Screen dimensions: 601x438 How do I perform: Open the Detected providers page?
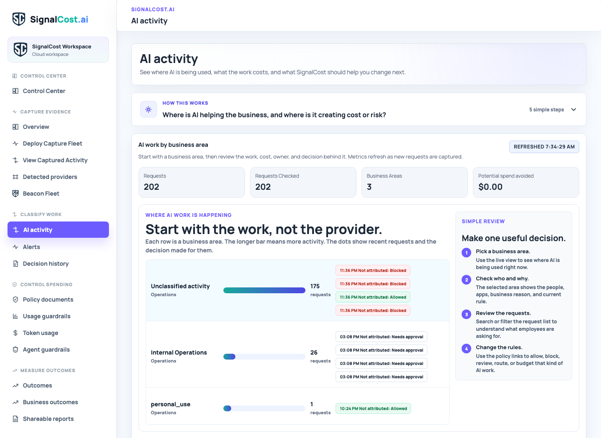tap(58, 177)
